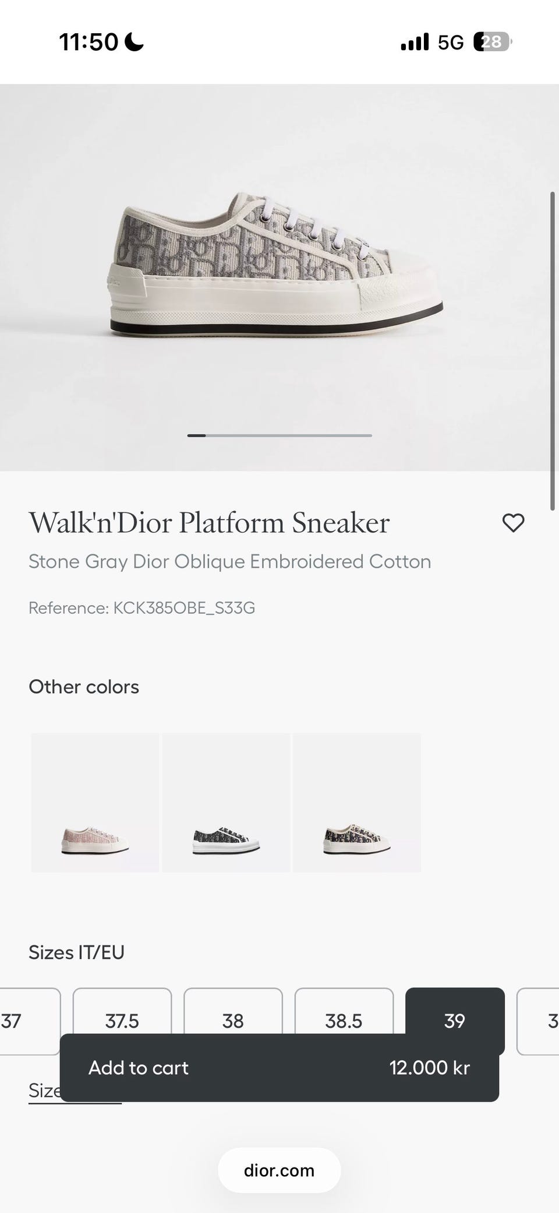Select the pink sneaker color variant
559x1213 pixels.
point(95,803)
